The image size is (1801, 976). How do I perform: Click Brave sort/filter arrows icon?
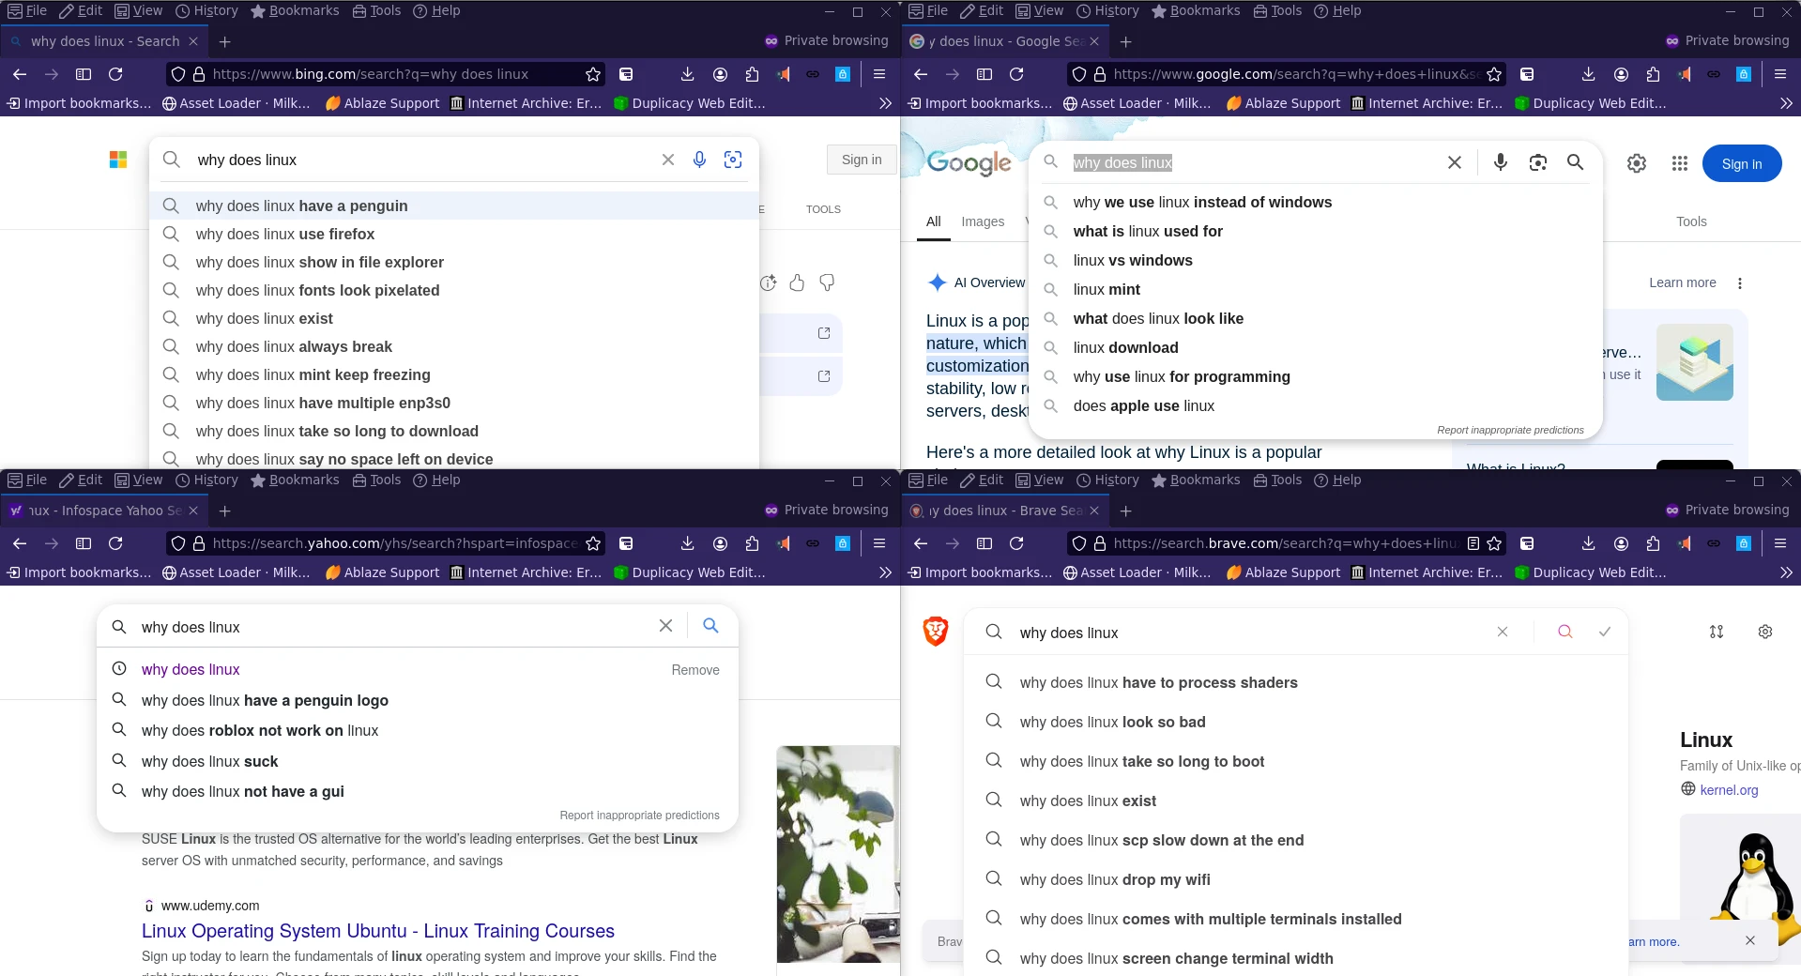click(1717, 632)
